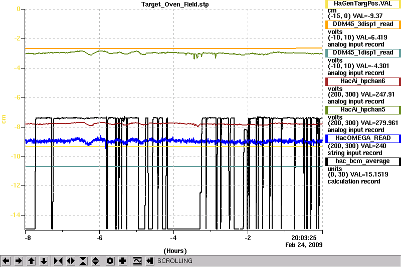Click the horizontal zoom-in bowtie icon

[x=58, y=261]
